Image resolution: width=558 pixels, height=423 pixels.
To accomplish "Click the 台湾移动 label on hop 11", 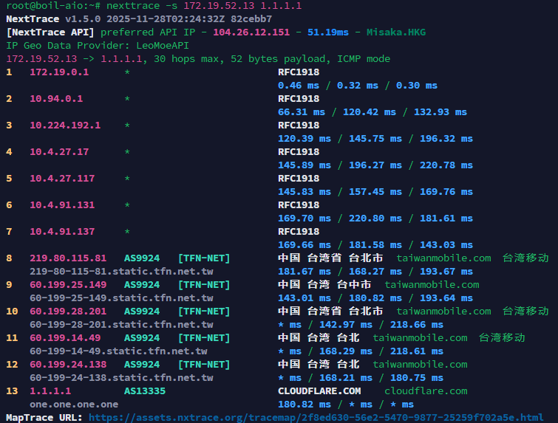I will click(x=502, y=337).
